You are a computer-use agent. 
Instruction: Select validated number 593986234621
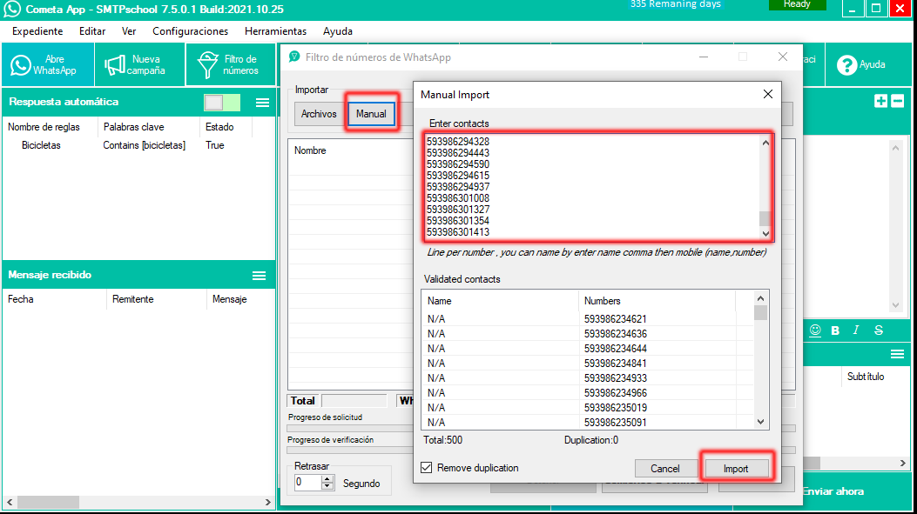pyautogui.click(x=615, y=319)
